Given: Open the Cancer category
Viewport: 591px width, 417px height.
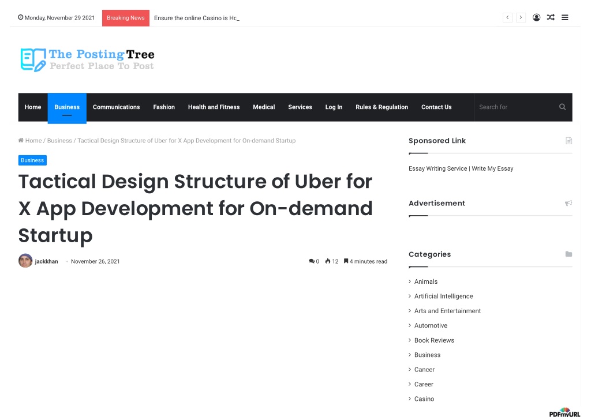Looking at the screenshot, I should (x=424, y=370).
